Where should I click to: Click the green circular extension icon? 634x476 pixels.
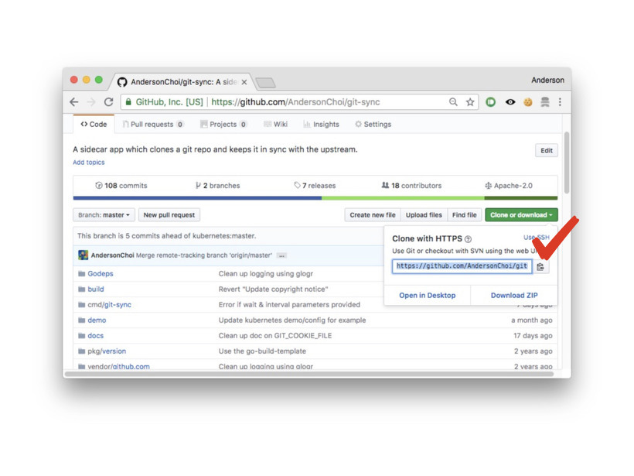coord(490,102)
